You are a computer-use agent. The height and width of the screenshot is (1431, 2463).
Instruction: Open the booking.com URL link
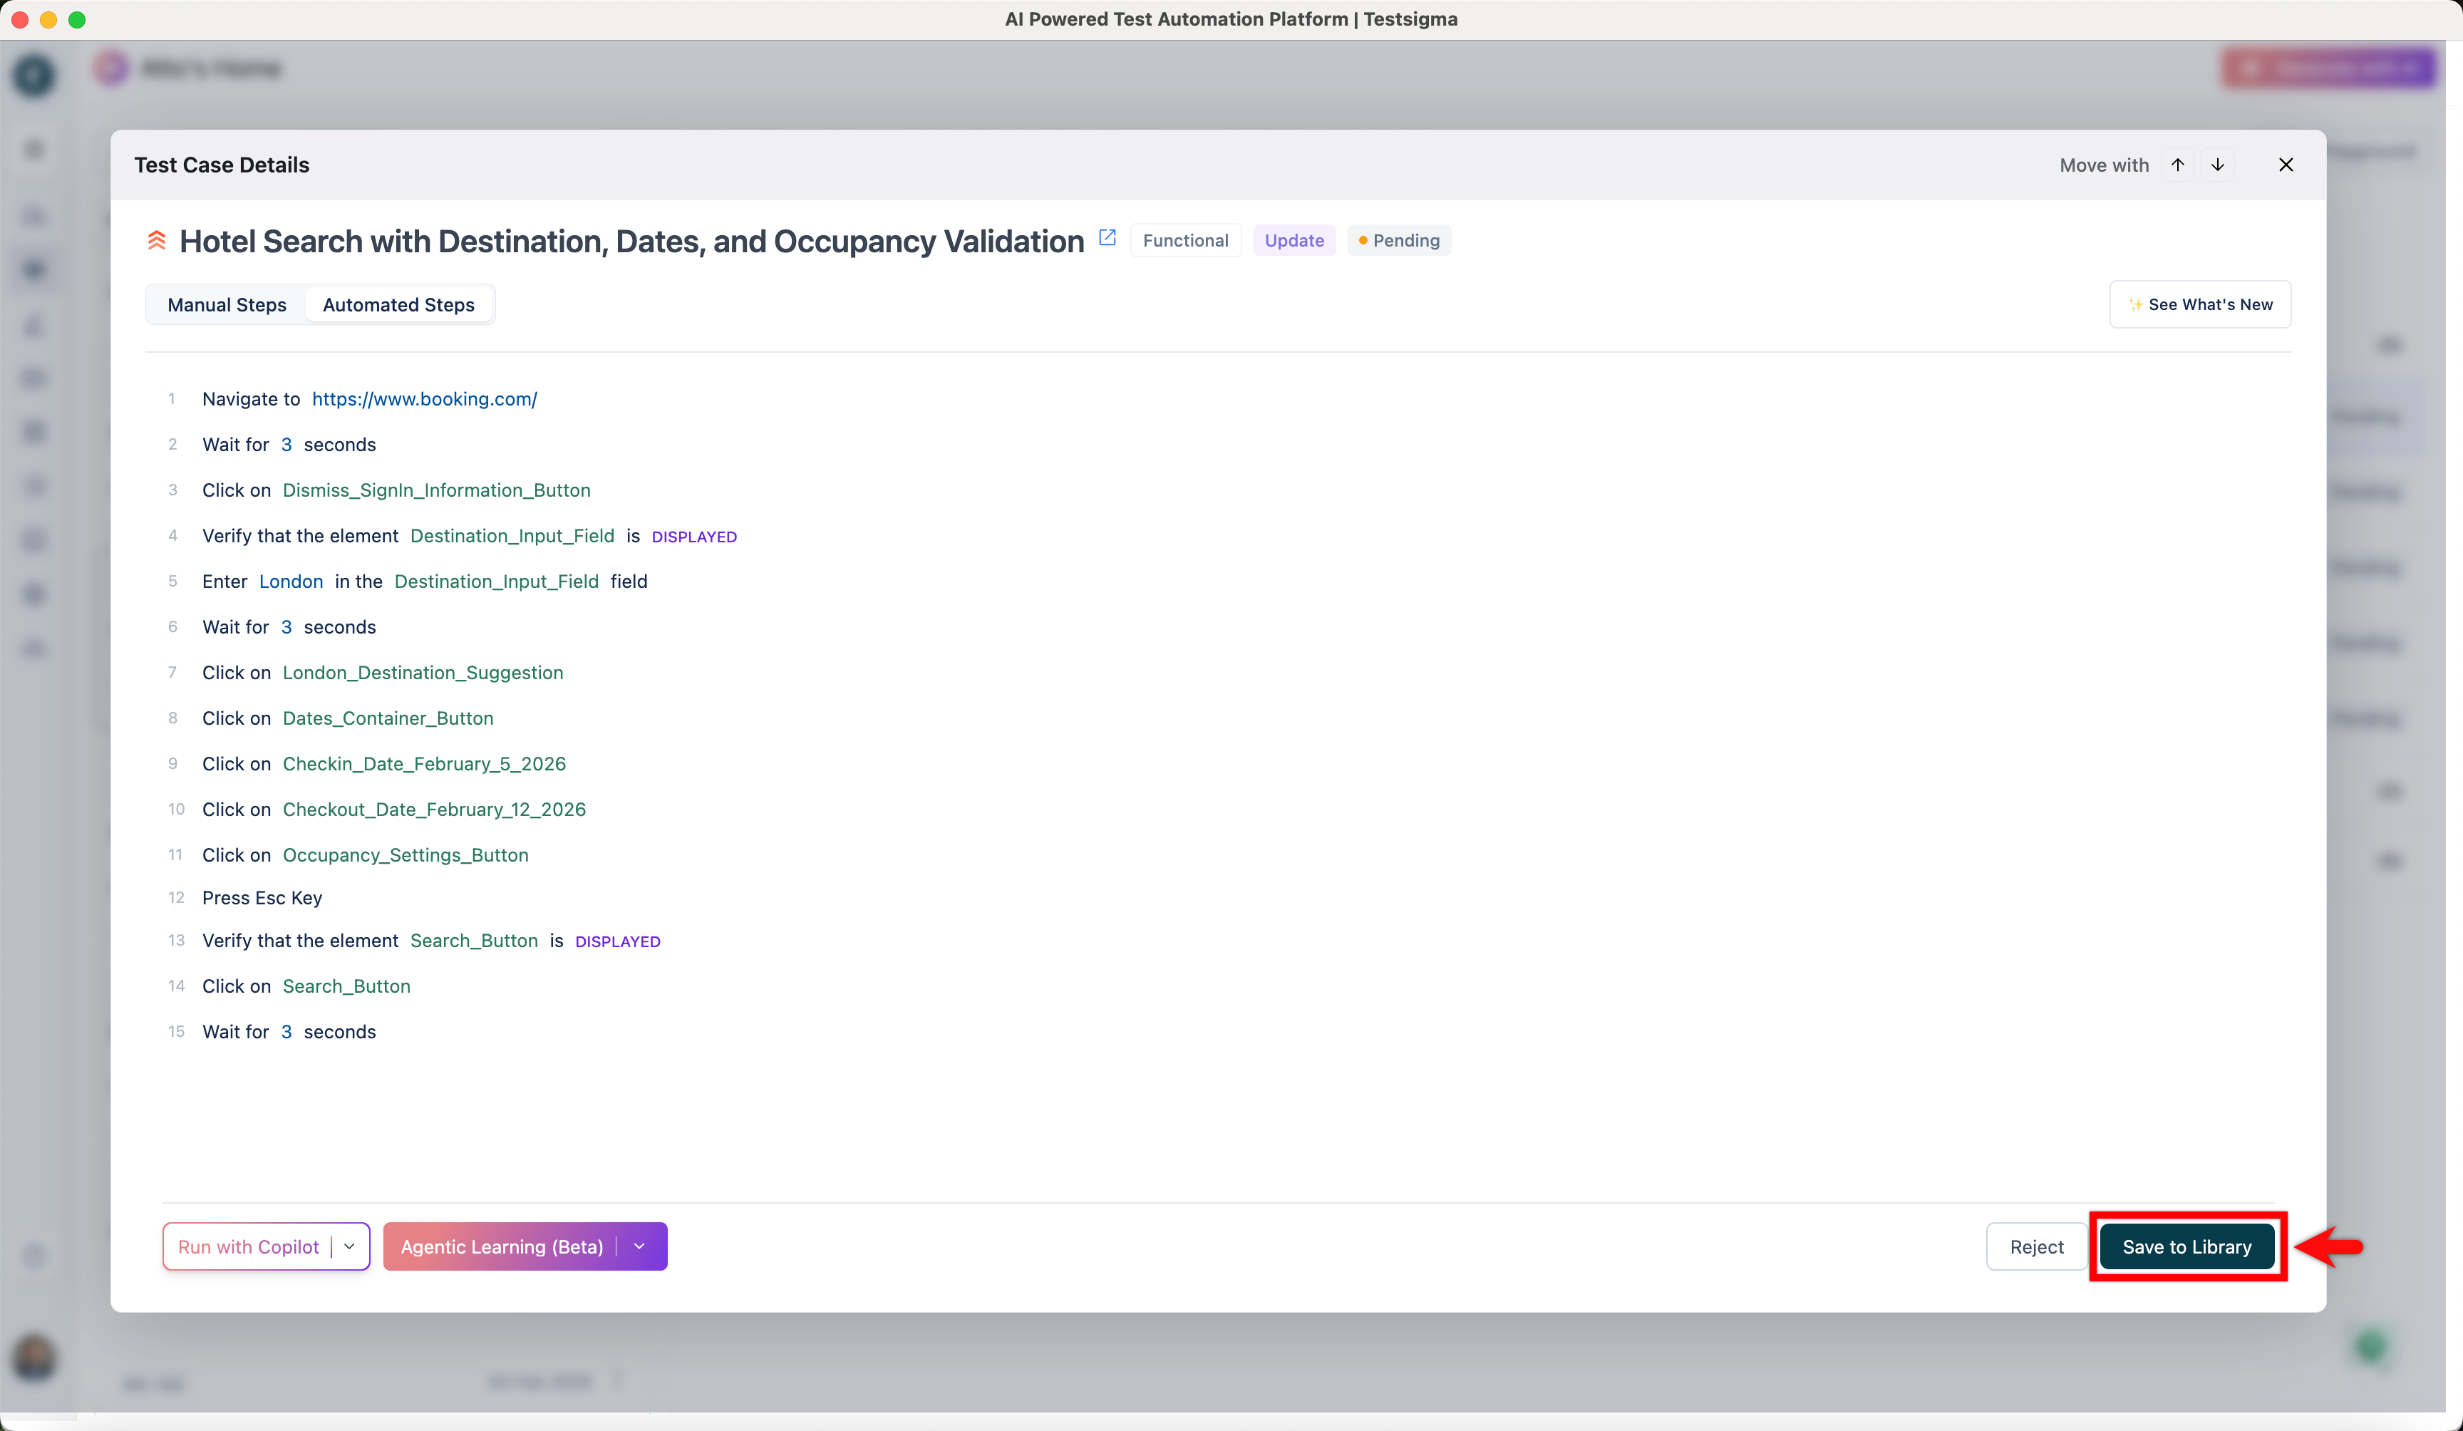tap(424, 399)
